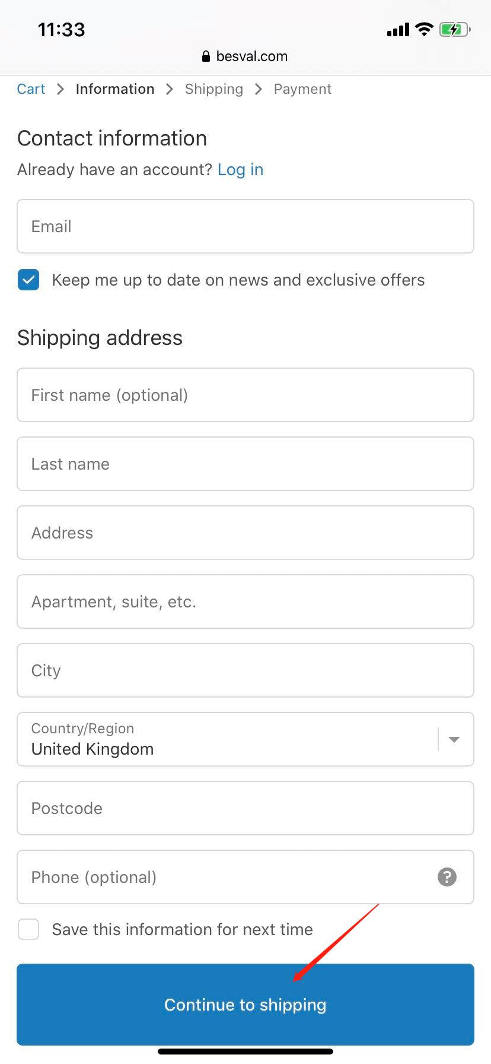
Task: Tap the besval.com address bar
Action: click(x=251, y=56)
